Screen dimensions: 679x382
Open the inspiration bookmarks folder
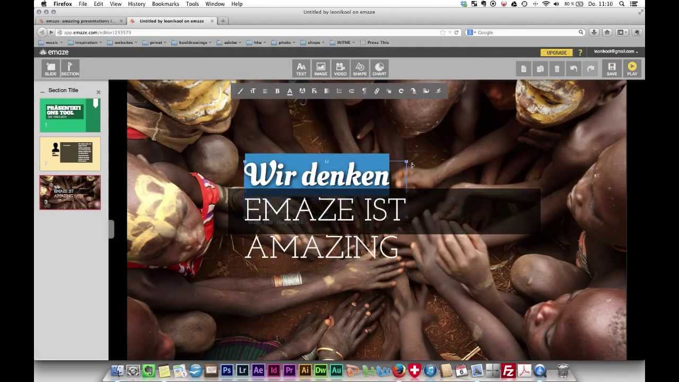[x=85, y=42]
